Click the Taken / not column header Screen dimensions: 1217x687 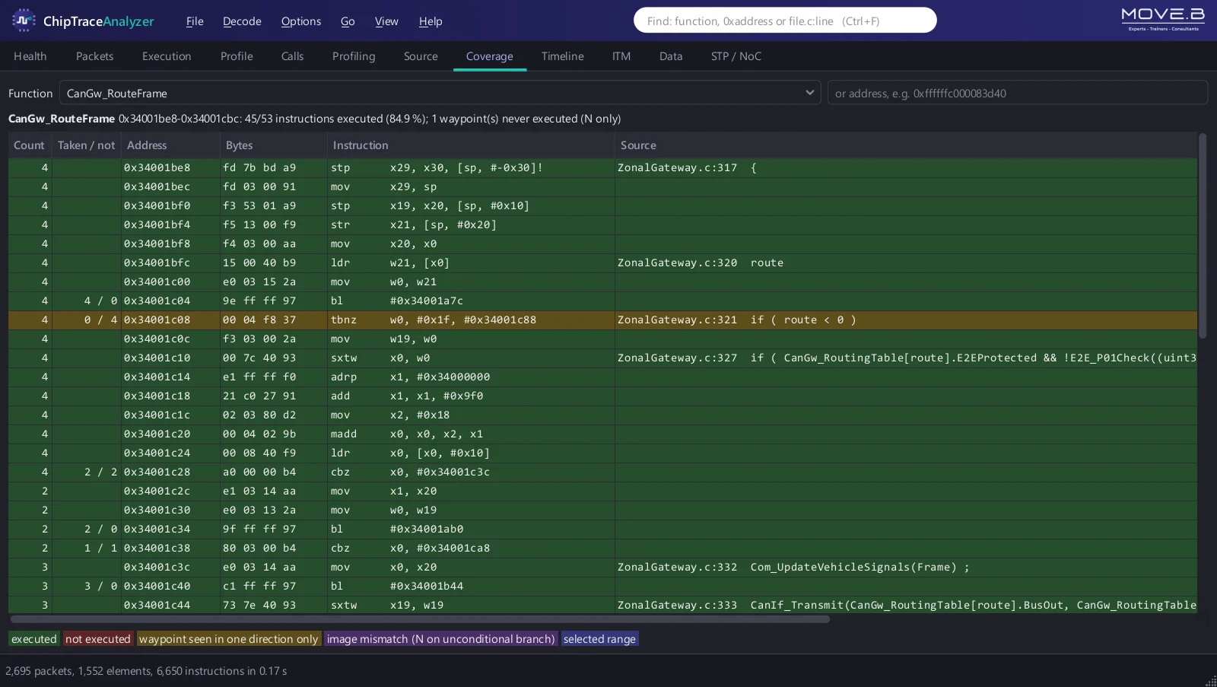click(86, 145)
